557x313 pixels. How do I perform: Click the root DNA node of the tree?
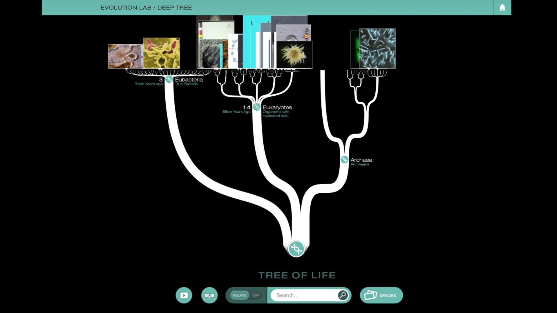coord(296,249)
